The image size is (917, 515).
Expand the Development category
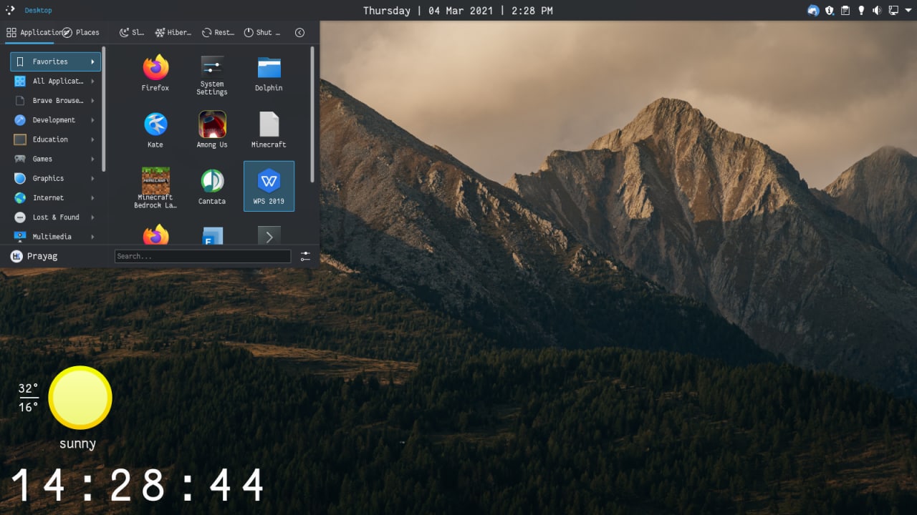(55, 120)
